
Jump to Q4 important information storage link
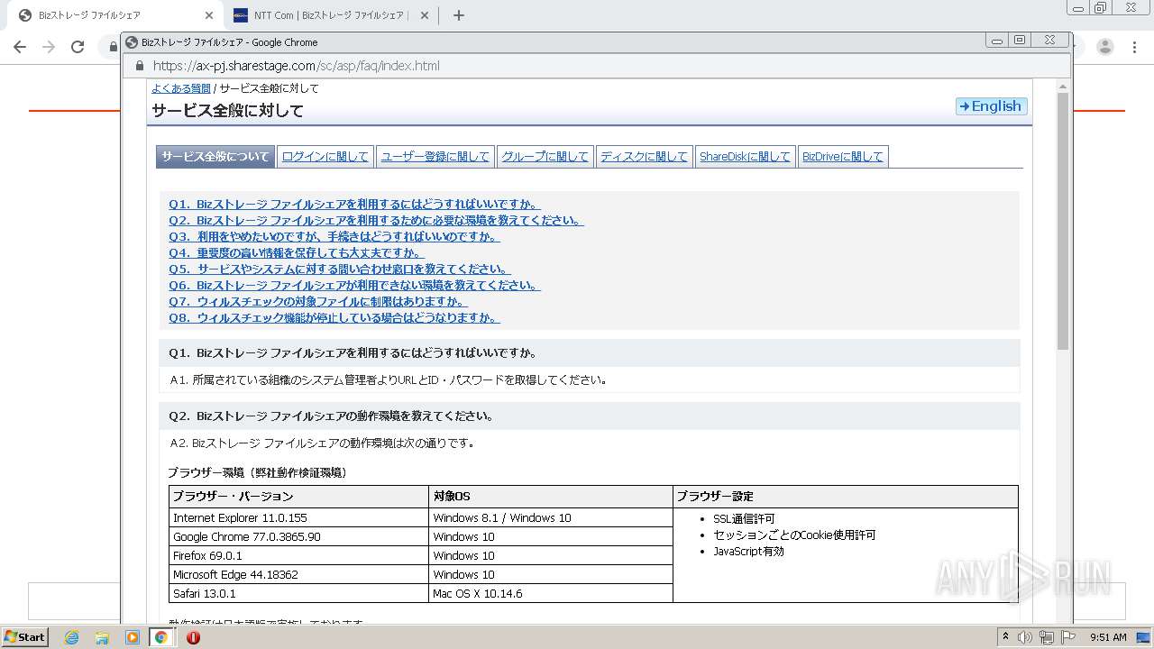point(296,253)
